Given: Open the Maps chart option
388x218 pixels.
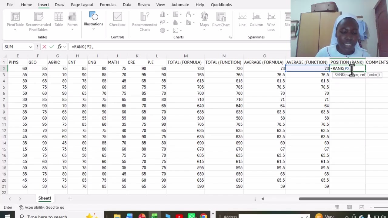Looking at the screenshot, I should (x=204, y=22).
